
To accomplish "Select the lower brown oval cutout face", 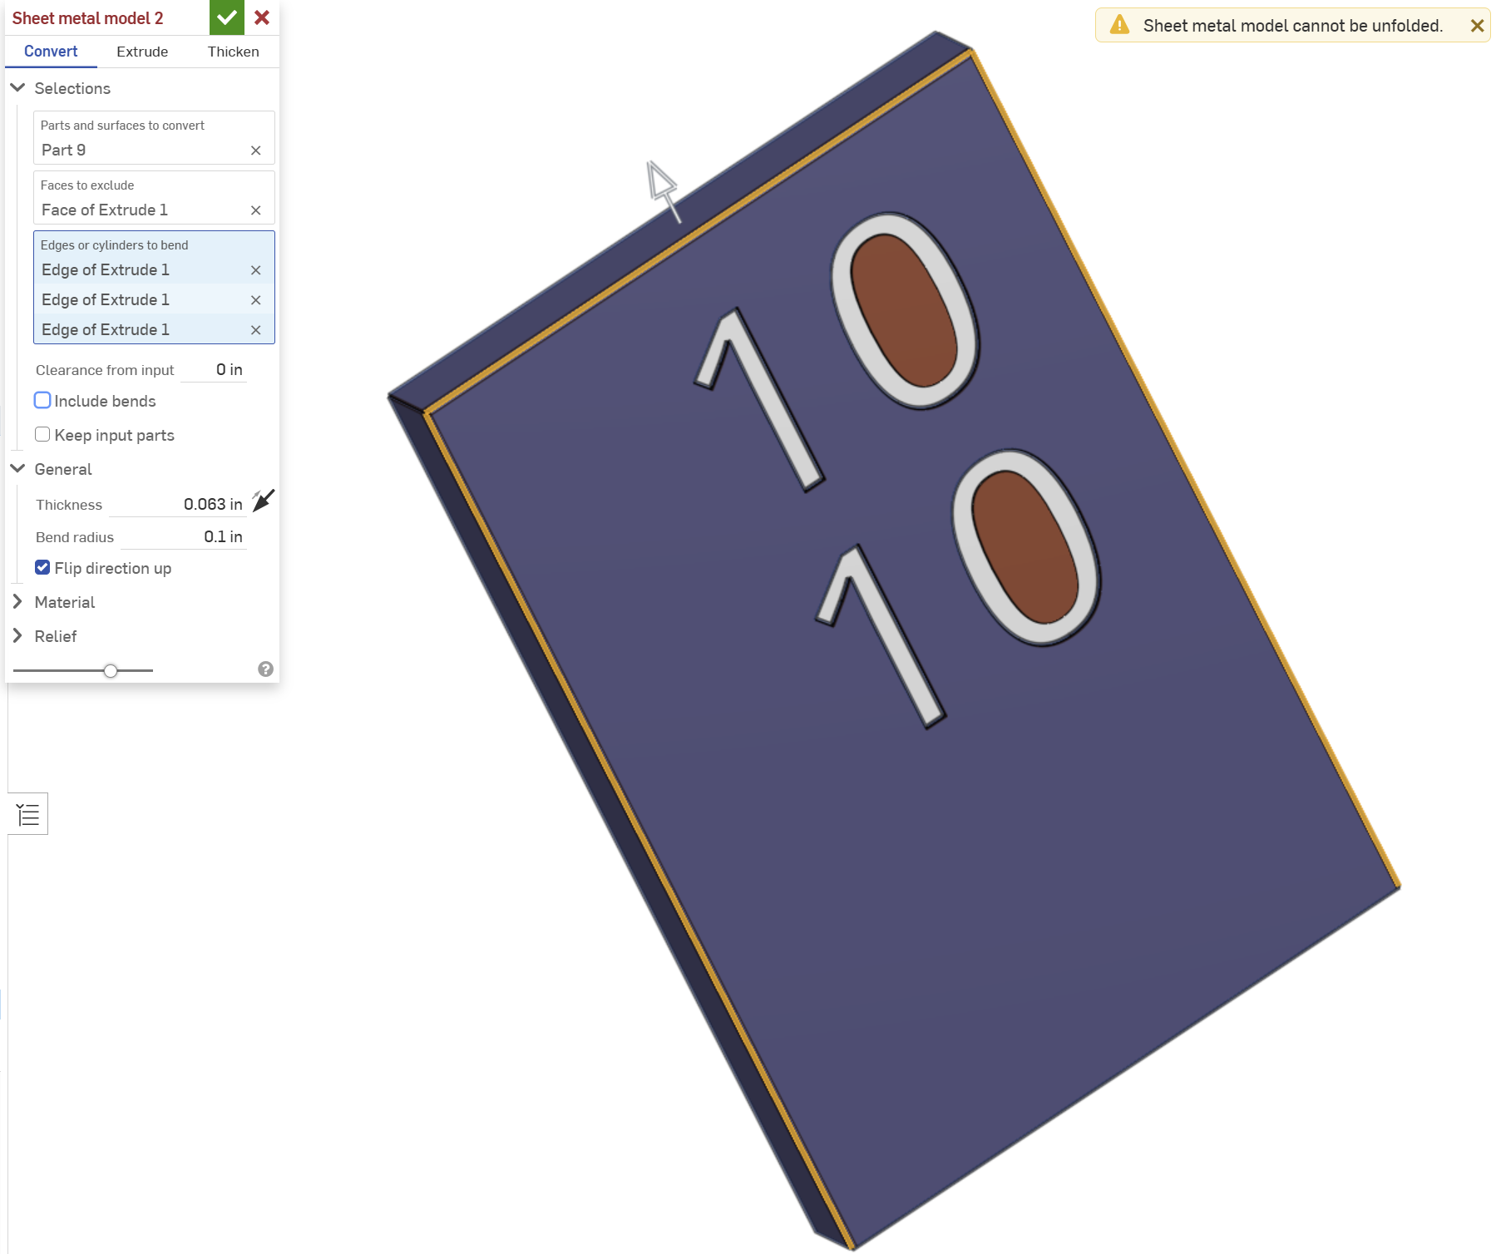I will [1025, 546].
